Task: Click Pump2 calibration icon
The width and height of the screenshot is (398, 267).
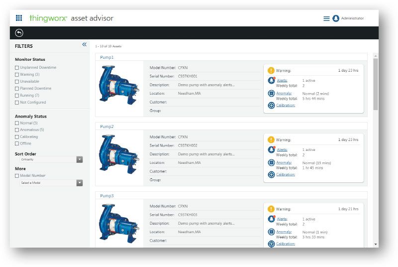Action: 271,174
